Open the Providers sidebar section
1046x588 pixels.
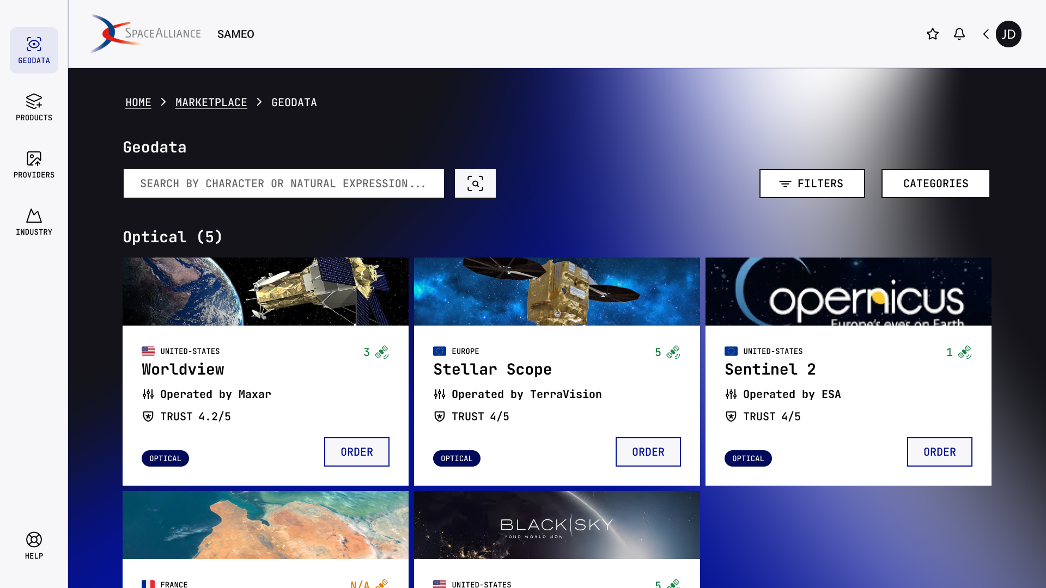pos(34,164)
